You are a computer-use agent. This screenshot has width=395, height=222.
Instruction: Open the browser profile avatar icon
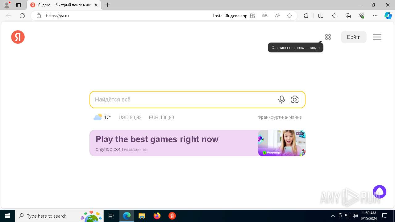6,5
